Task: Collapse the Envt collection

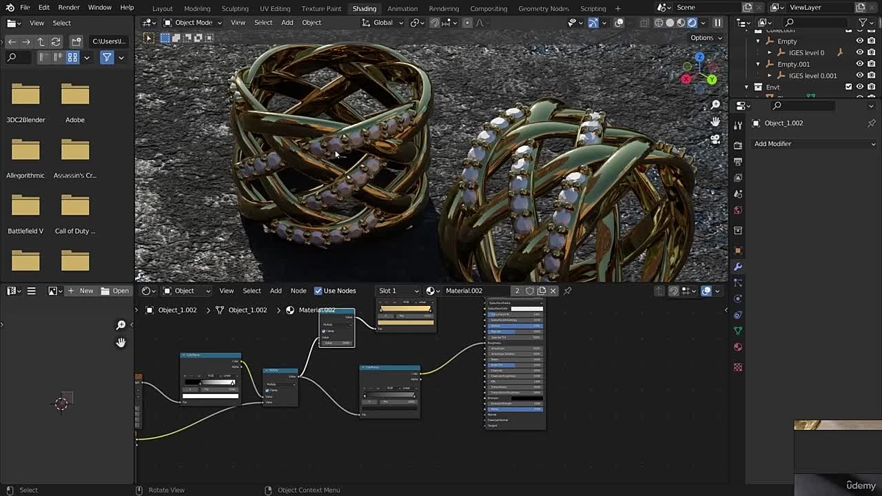Action: pos(746,87)
